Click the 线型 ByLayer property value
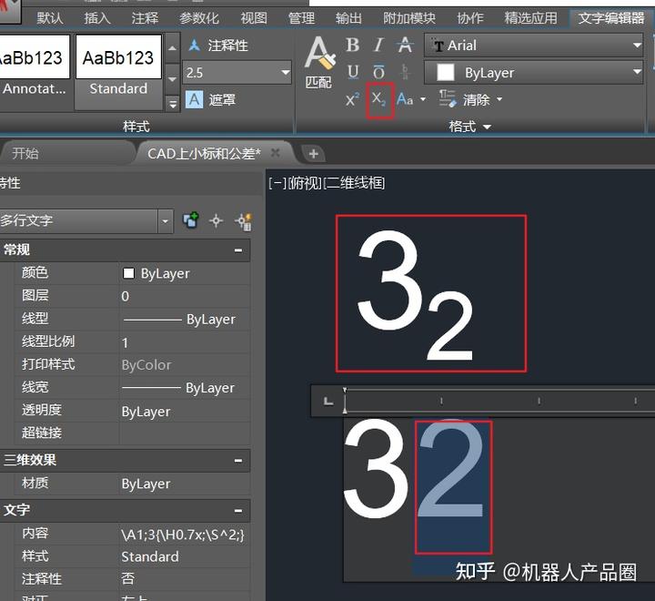The width and height of the screenshot is (655, 601). click(184, 319)
